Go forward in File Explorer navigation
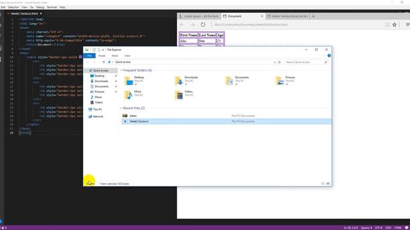The image size is (410, 230). pos(94,62)
